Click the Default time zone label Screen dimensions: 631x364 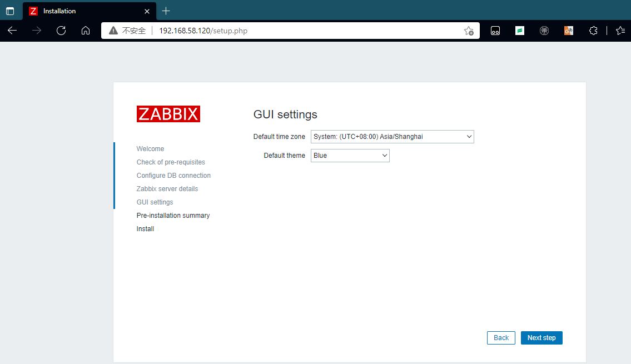[279, 137]
